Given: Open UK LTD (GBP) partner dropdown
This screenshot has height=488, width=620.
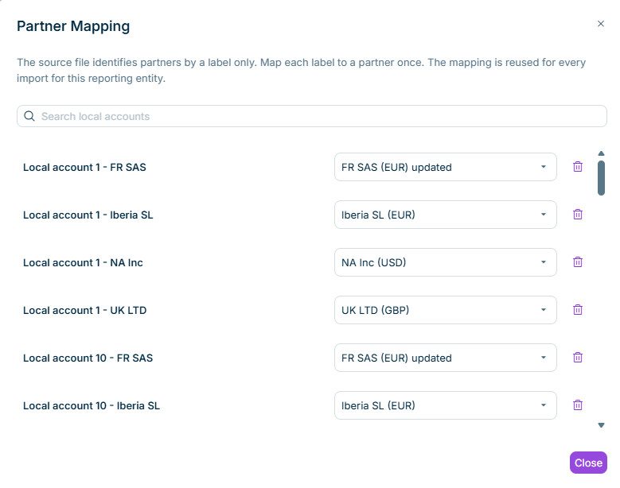Looking at the screenshot, I should [445, 310].
